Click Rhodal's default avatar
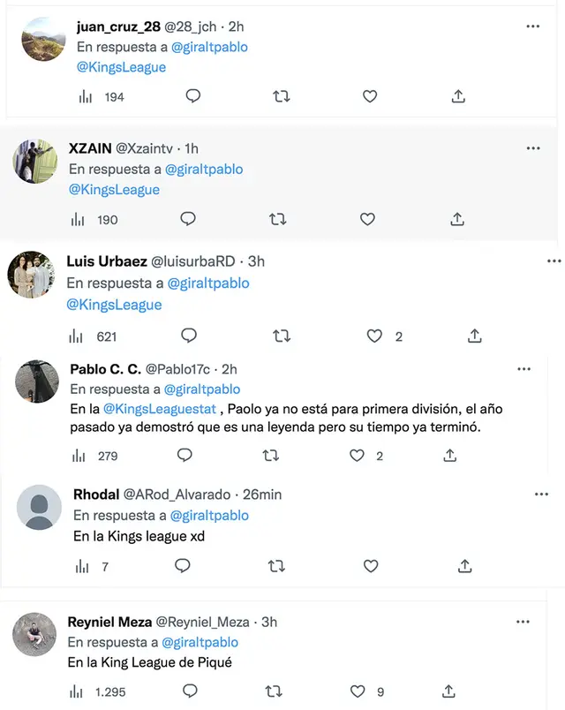 [x=40, y=507]
